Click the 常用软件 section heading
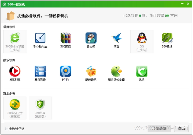 (9, 27)
